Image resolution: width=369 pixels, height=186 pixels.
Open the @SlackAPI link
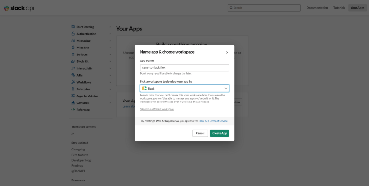coord(78,171)
